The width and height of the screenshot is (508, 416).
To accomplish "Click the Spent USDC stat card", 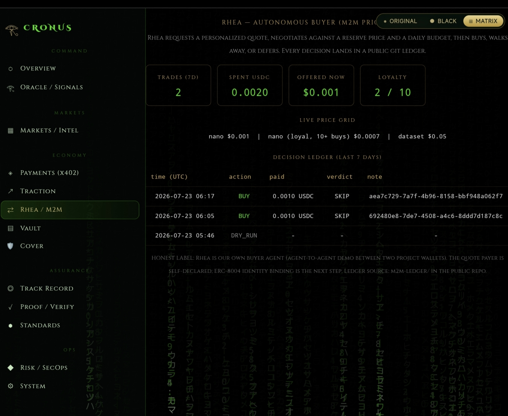I will tap(250, 85).
